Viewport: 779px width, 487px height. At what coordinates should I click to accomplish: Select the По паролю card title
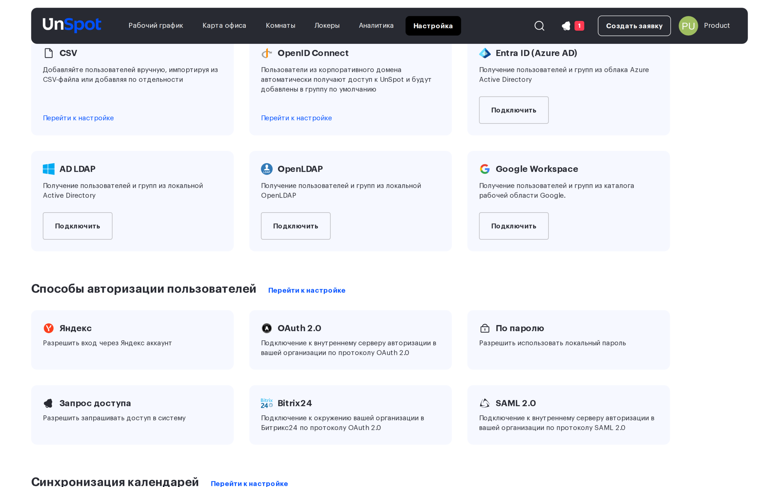(x=519, y=328)
